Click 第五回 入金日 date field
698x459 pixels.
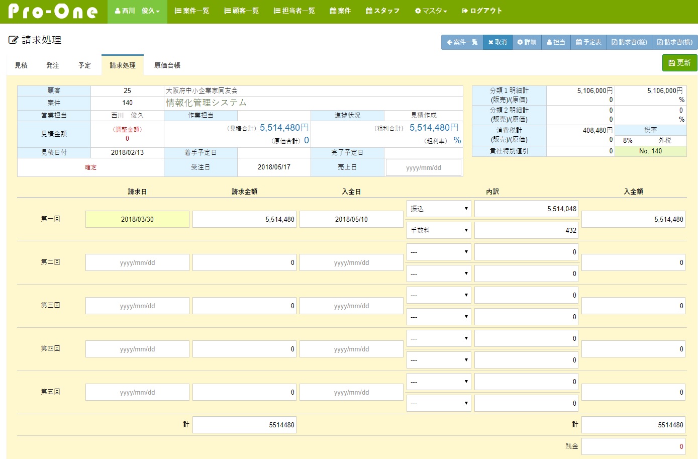pos(351,392)
